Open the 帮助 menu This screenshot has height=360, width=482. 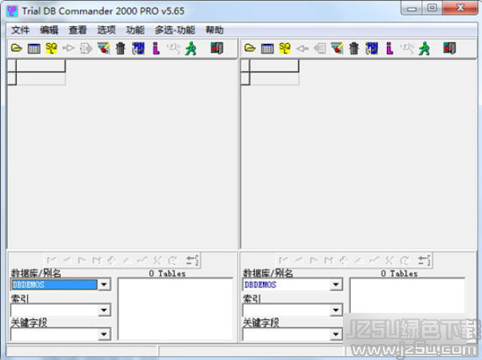(214, 30)
